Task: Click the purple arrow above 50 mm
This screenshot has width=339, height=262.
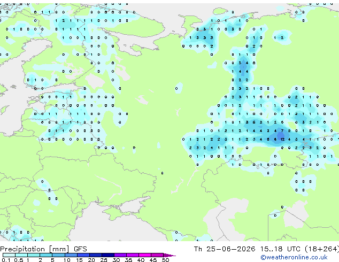Action: 169,255
